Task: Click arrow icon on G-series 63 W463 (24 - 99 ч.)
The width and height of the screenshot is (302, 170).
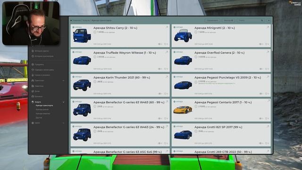Action: click(167, 127)
